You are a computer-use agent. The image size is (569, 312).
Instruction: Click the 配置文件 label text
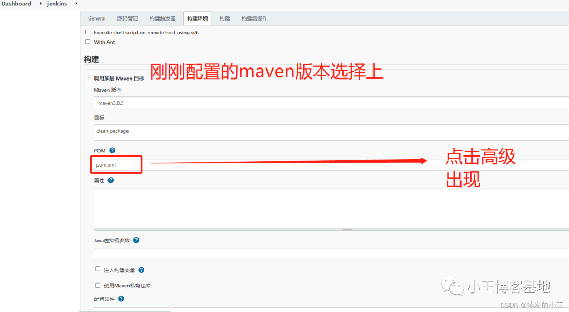point(104,299)
